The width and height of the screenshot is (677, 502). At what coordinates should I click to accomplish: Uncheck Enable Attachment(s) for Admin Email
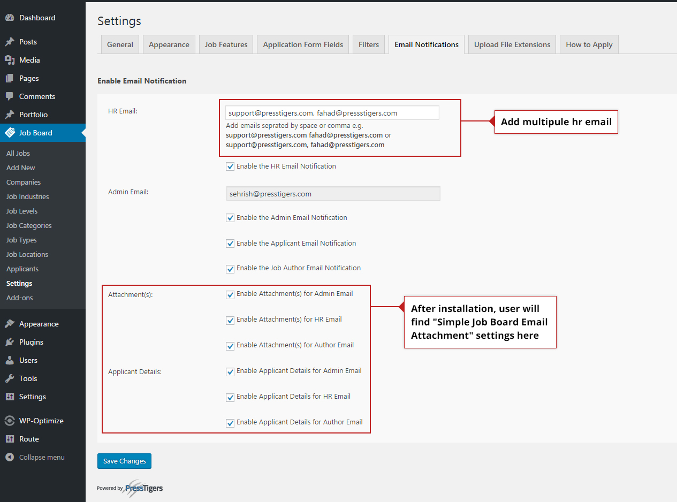230,294
